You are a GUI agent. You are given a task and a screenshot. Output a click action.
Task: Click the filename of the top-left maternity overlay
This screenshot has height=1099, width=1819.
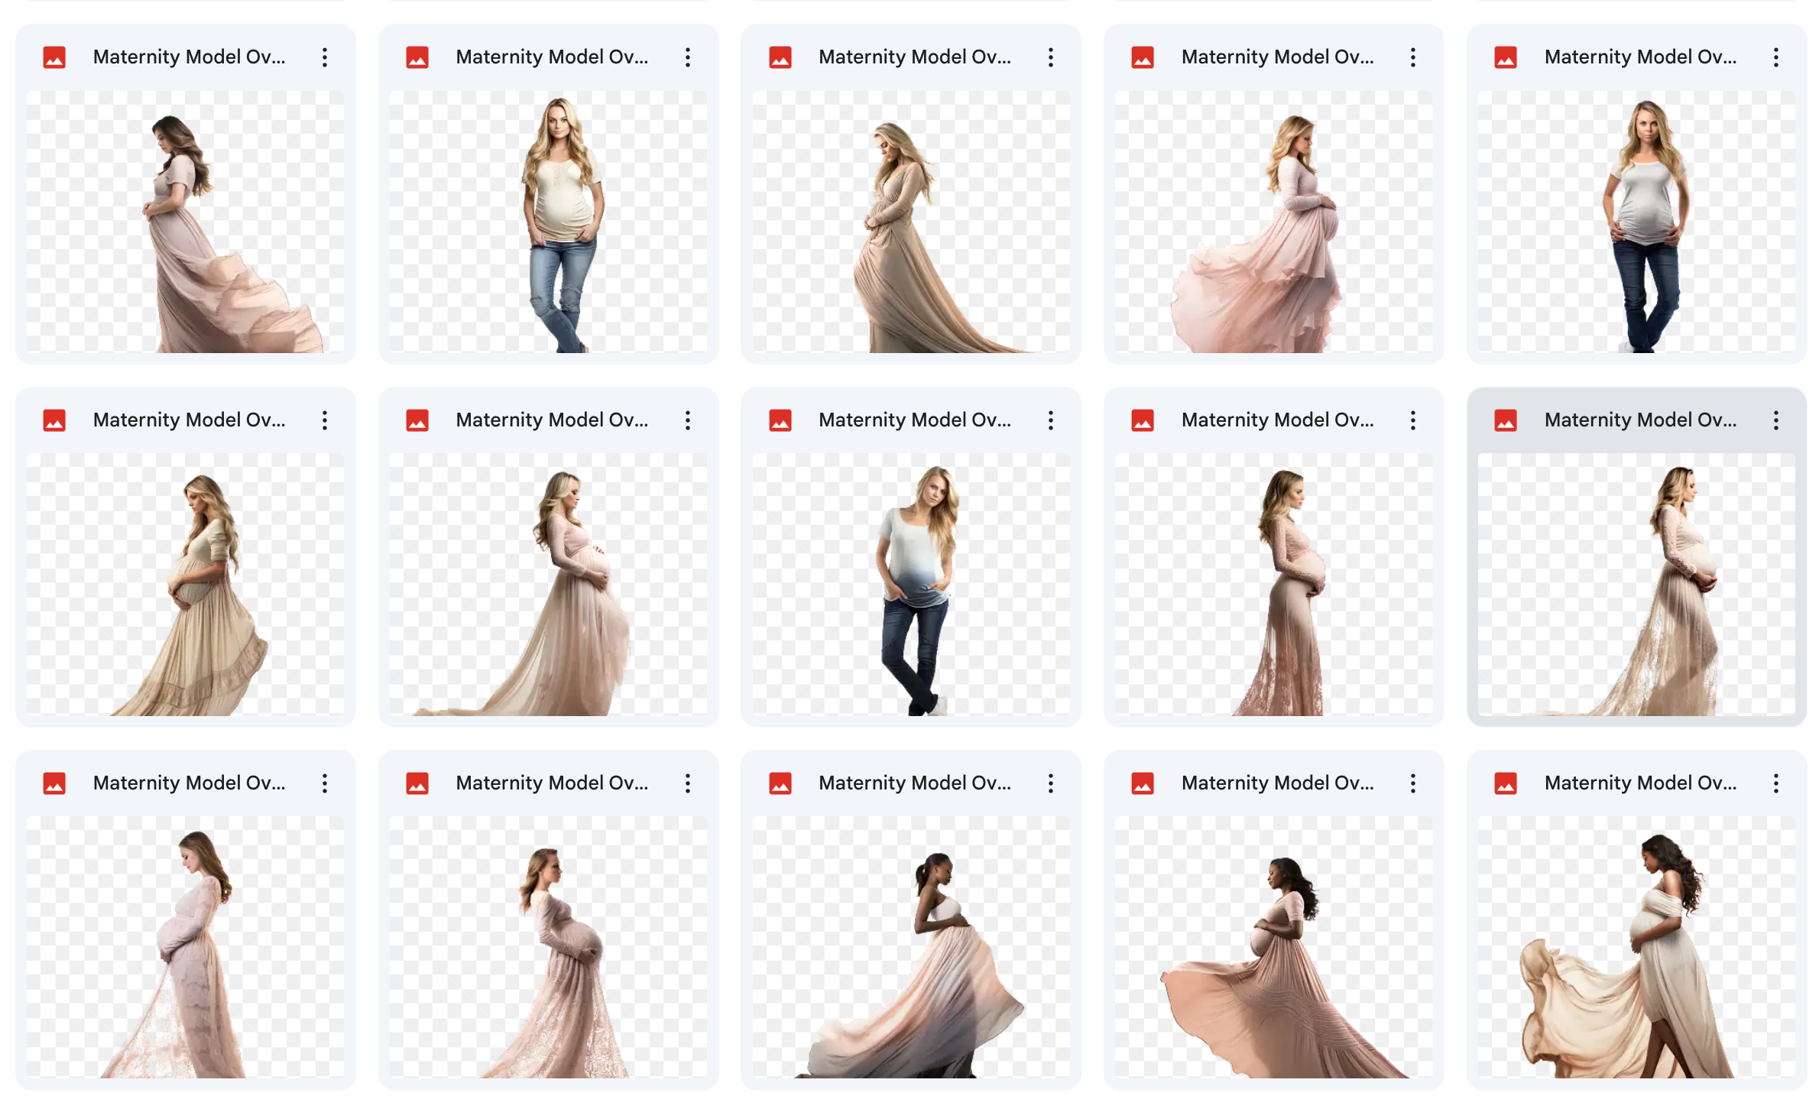coord(190,57)
